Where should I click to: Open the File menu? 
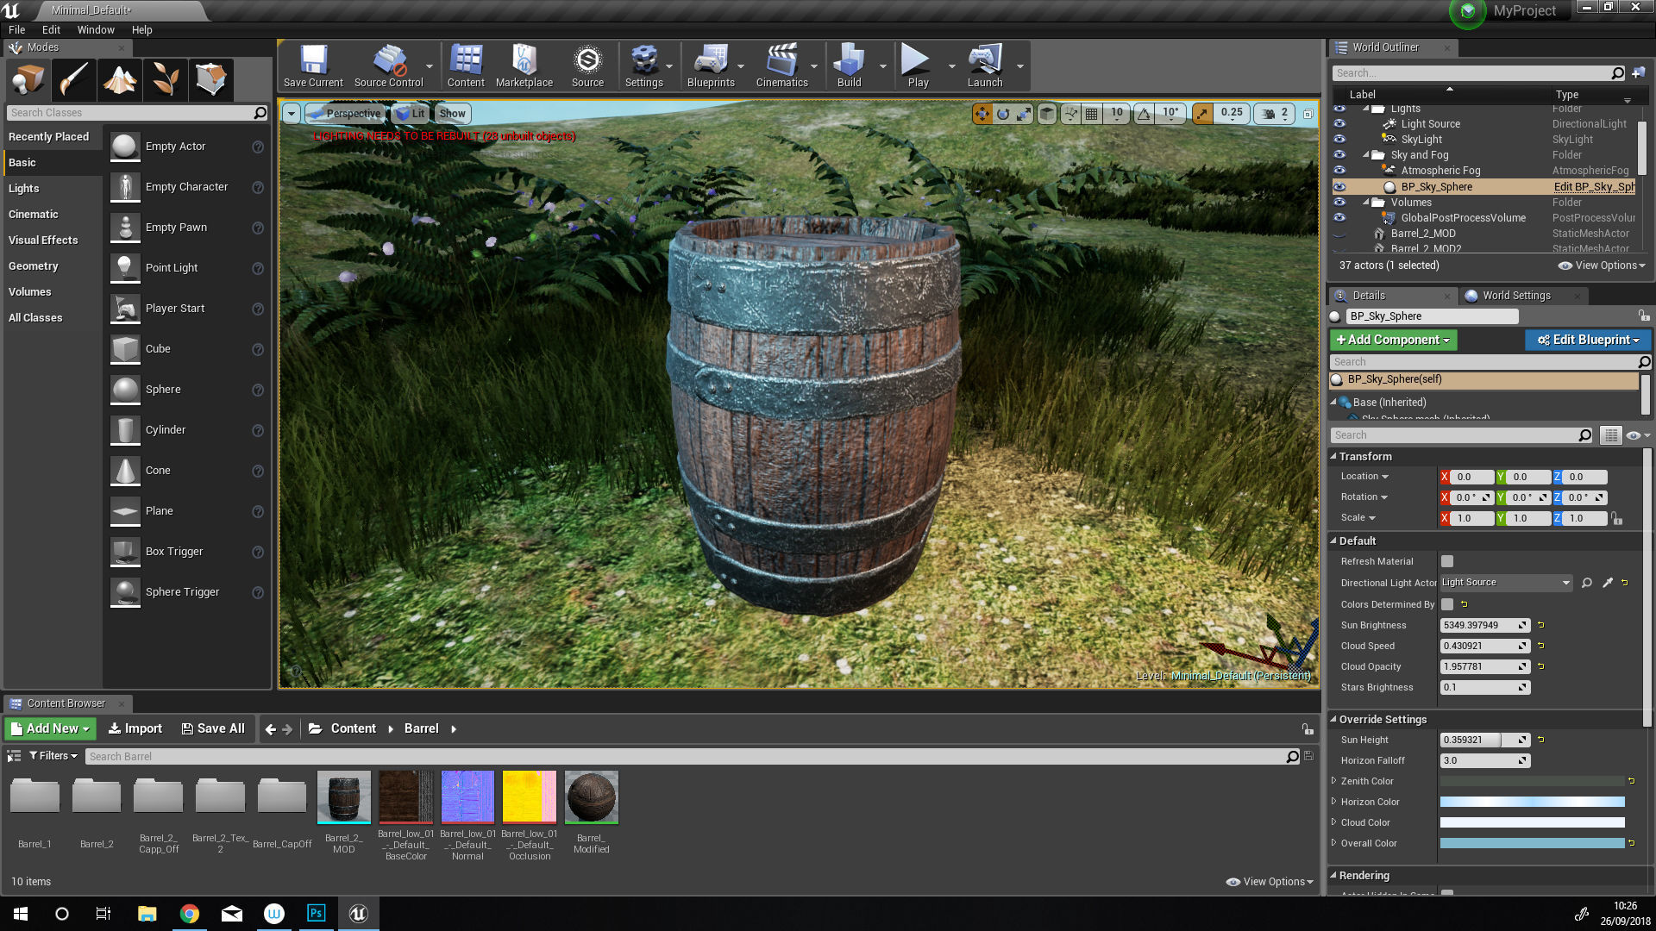pyautogui.click(x=17, y=29)
